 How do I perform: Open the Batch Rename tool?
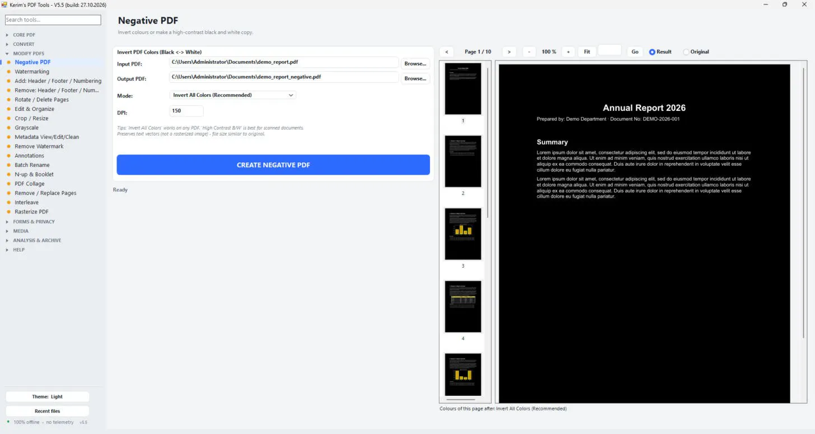tap(32, 165)
